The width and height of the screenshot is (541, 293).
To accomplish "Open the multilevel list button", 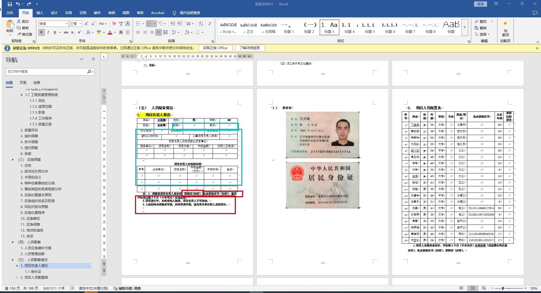I will (x=160, y=24).
